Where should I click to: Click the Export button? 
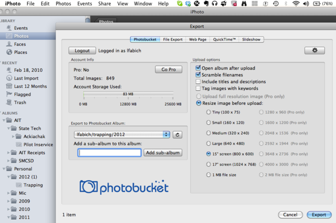(319, 215)
